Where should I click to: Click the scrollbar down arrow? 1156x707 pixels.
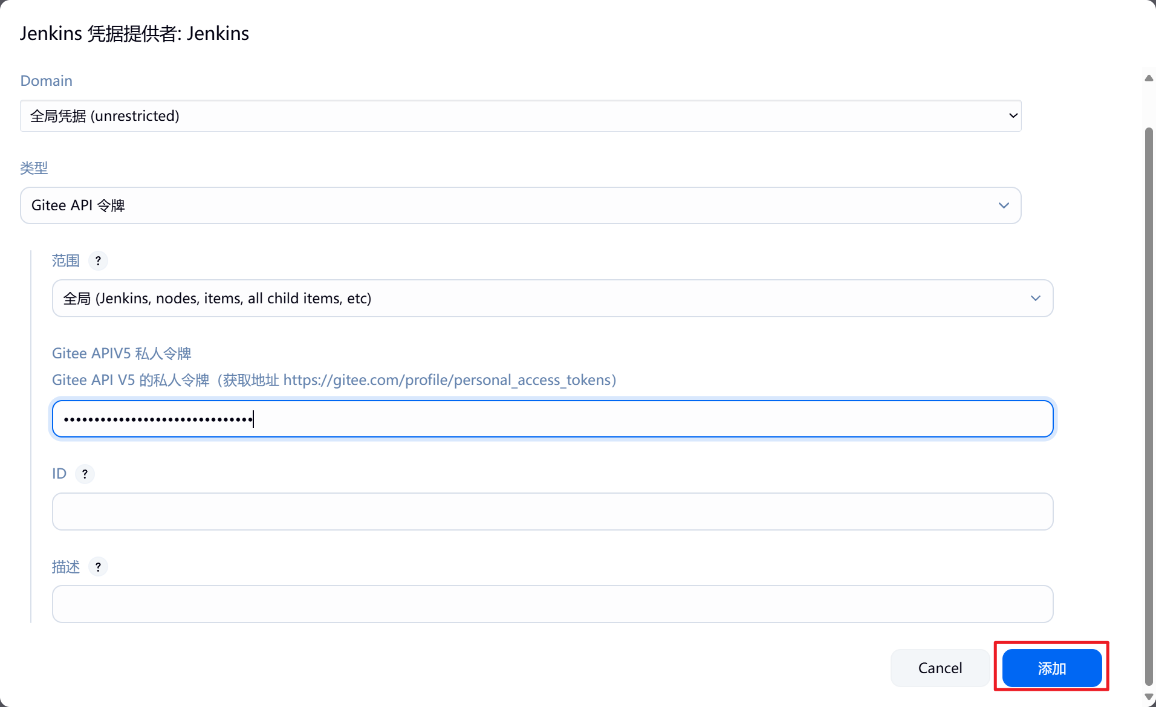coord(1149,697)
